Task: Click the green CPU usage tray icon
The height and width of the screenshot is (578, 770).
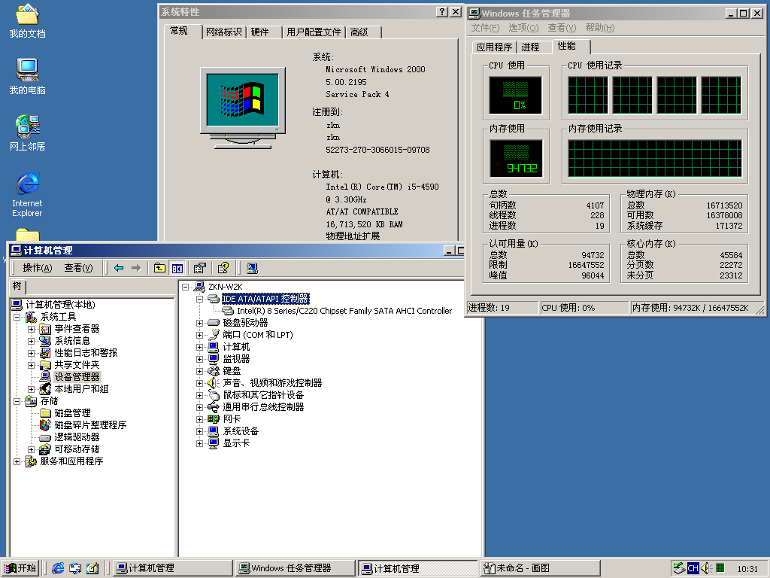Action: (x=720, y=567)
